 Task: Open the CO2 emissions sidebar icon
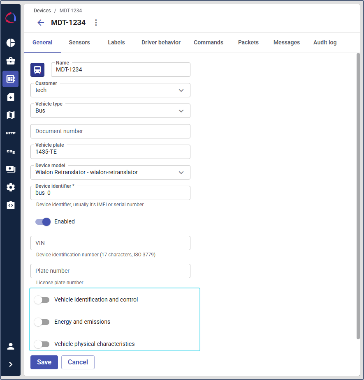pyautogui.click(x=11, y=151)
